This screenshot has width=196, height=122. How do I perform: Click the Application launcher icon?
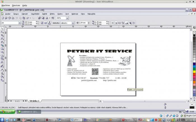47,18
